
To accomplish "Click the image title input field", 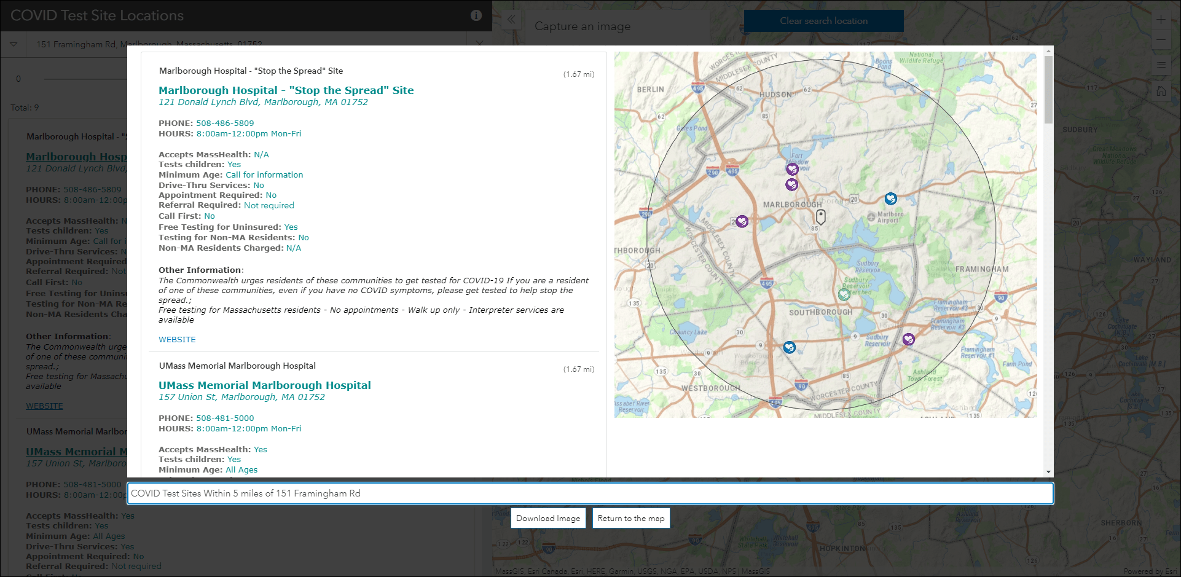I will [590, 493].
